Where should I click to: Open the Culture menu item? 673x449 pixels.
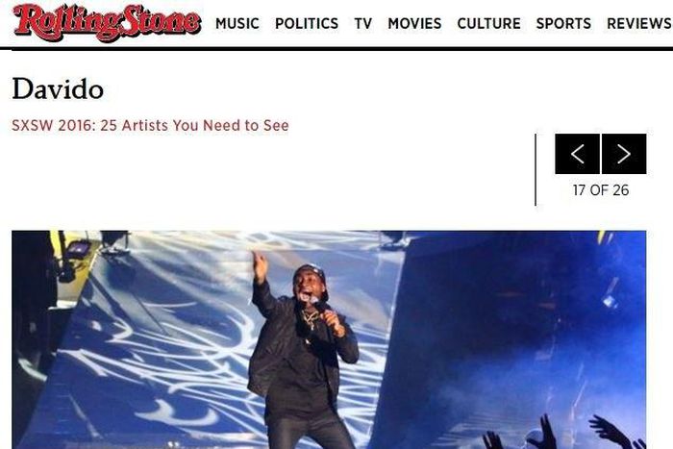click(488, 24)
